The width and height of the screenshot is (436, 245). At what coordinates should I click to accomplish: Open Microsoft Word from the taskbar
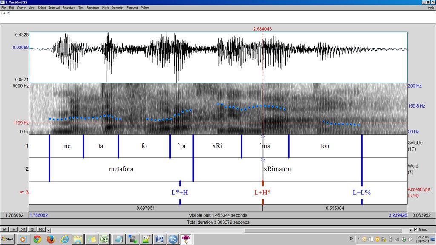coord(159,239)
